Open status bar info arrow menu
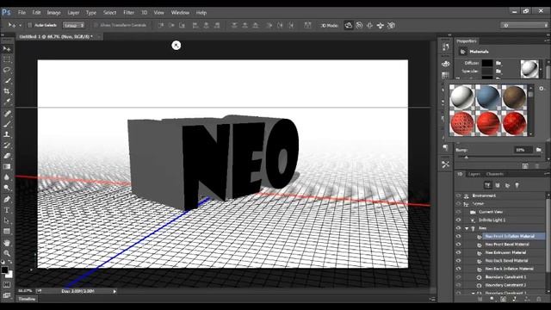Image resolution: width=551 pixels, height=310 pixels. (115, 291)
